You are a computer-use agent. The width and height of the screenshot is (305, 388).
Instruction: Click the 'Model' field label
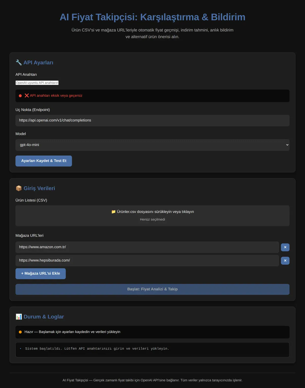point(21,134)
